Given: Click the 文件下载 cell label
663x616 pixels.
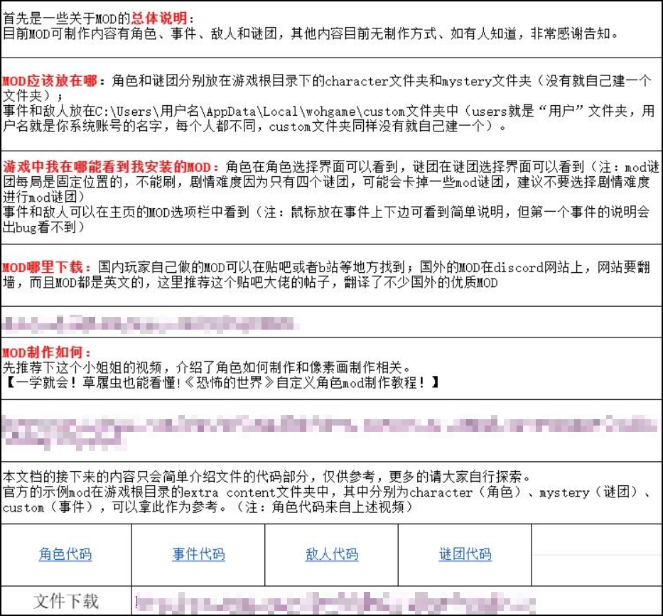Looking at the screenshot, I should (x=66, y=601).
